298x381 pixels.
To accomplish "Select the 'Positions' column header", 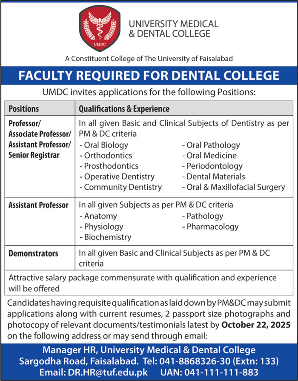I will [24, 109].
